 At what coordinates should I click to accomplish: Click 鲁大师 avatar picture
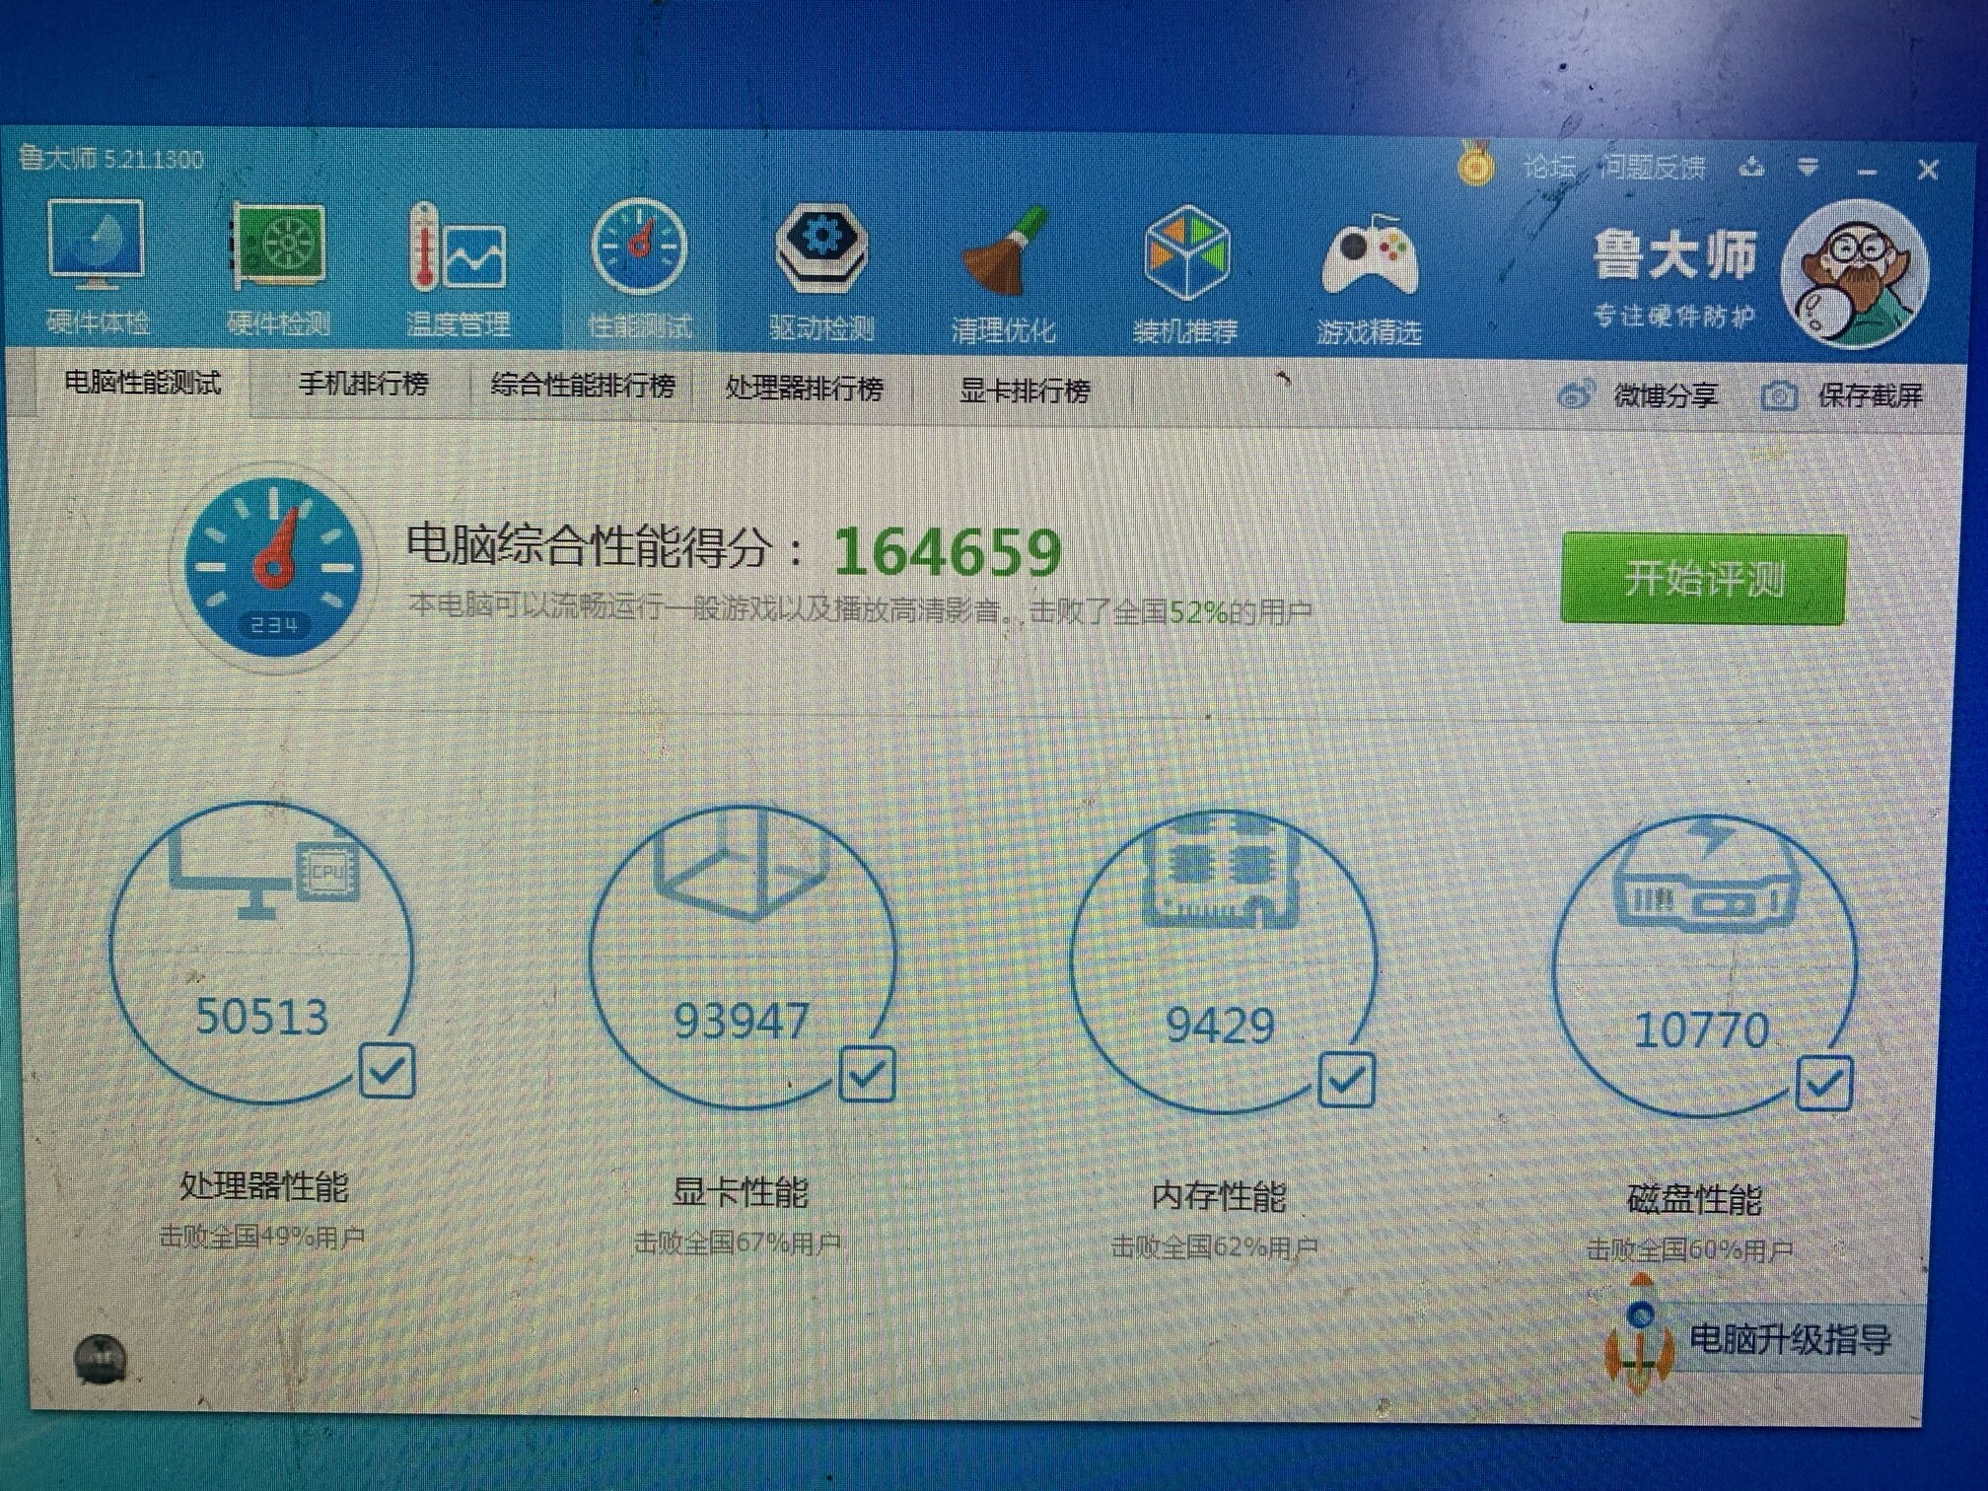(1855, 273)
